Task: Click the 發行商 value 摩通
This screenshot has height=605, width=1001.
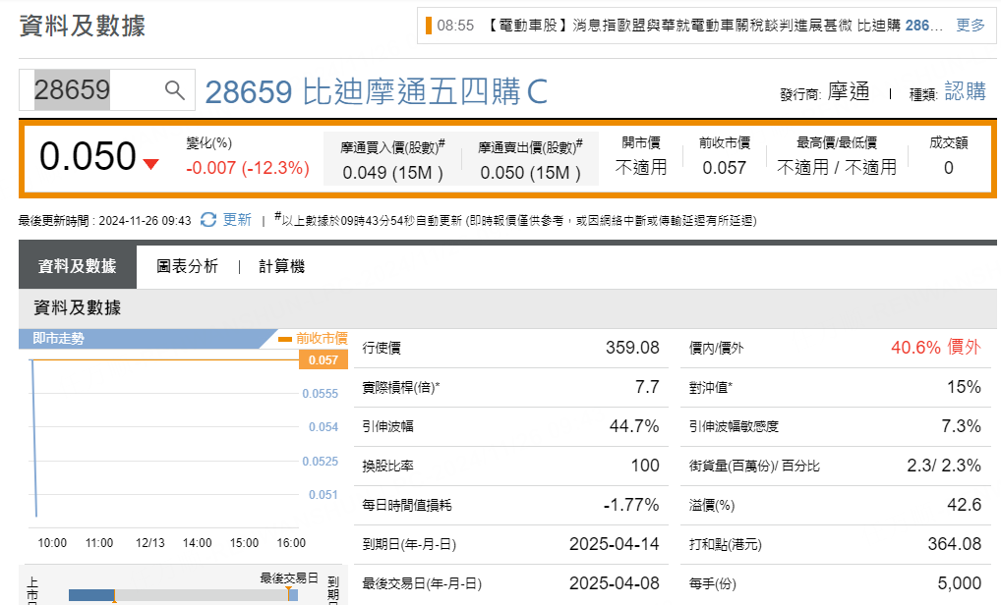Action: click(x=849, y=91)
